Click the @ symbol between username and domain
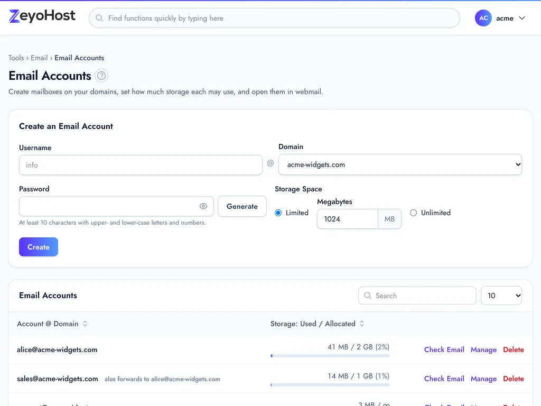 [x=270, y=163]
